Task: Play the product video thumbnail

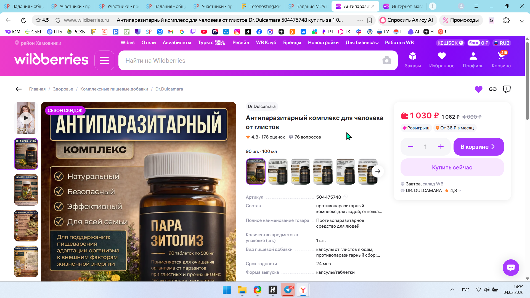Action: click(26, 118)
